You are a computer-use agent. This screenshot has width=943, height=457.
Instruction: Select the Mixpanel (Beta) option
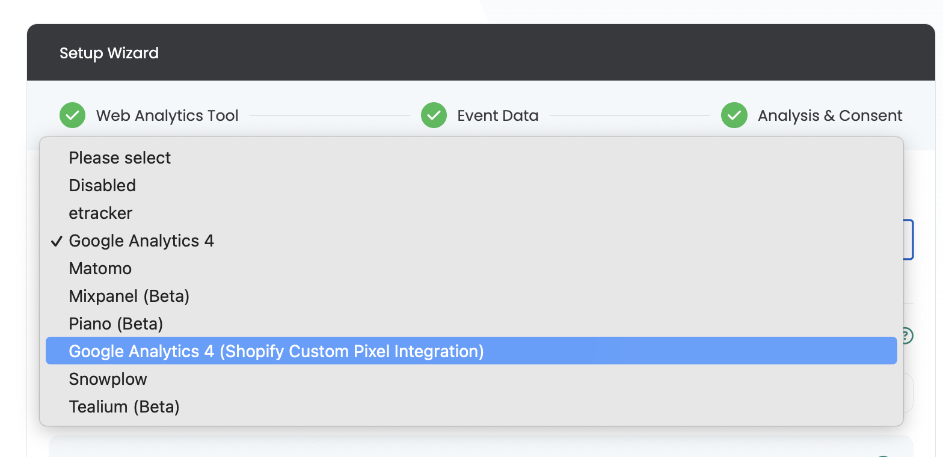[129, 296]
